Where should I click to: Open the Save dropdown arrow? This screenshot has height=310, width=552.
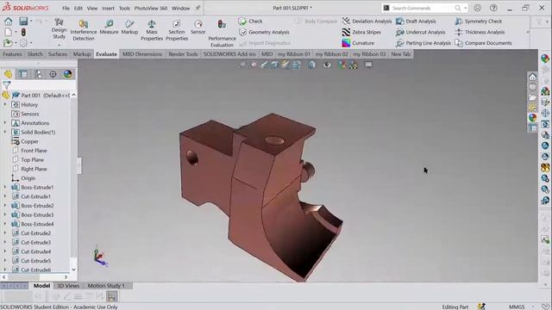31,22
